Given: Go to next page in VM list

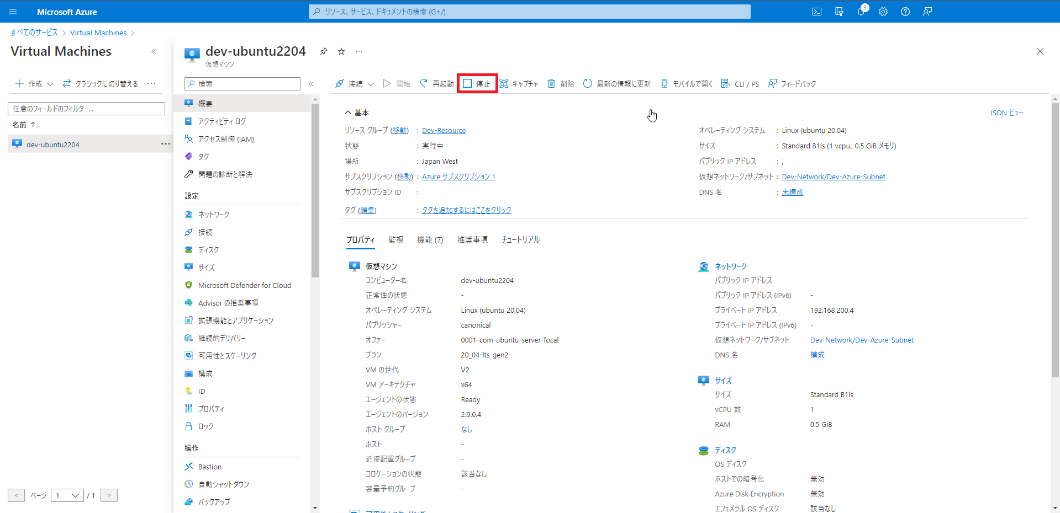Looking at the screenshot, I should point(109,495).
